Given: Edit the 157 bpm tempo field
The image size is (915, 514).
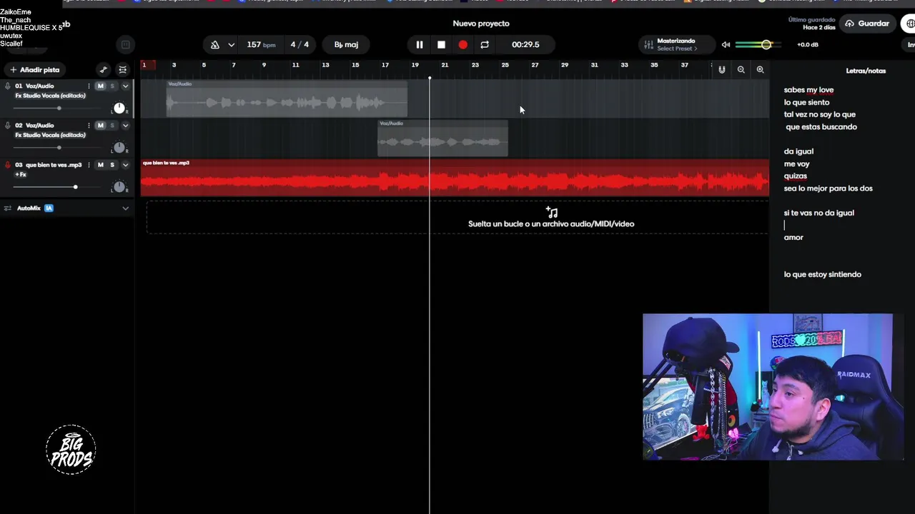Looking at the screenshot, I should (261, 45).
